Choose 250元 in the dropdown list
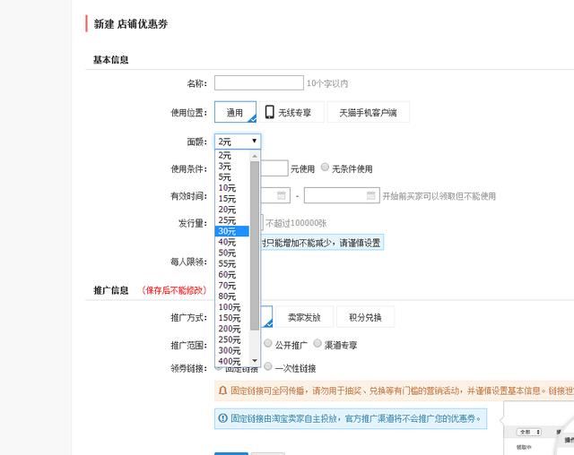This screenshot has width=574, height=455. (x=231, y=339)
